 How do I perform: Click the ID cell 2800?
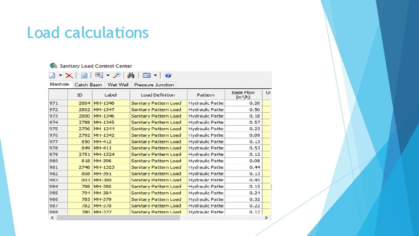click(80, 116)
